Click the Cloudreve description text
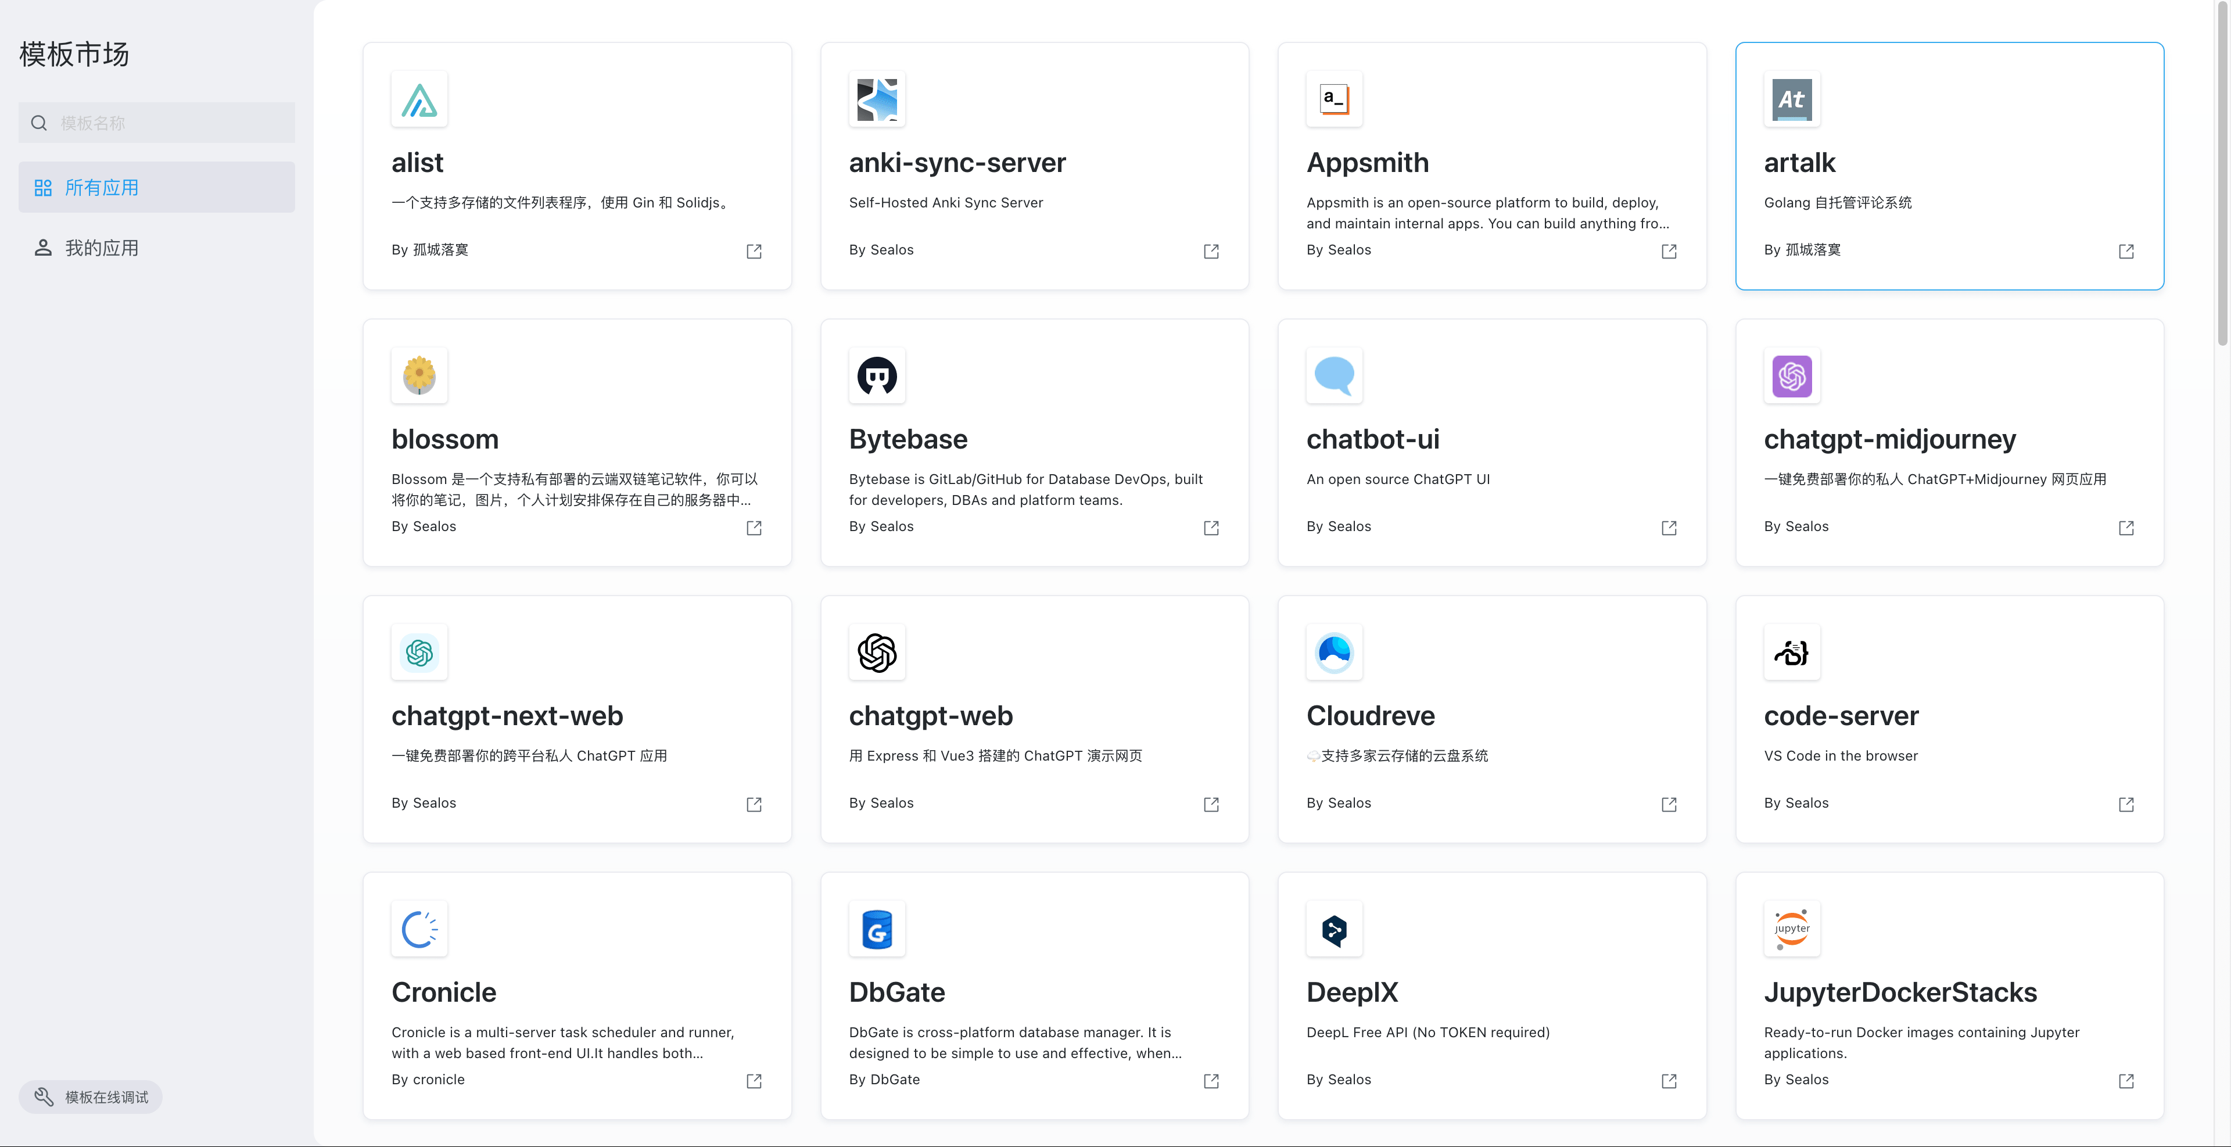The height and width of the screenshot is (1147, 2231). click(x=1397, y=755)
